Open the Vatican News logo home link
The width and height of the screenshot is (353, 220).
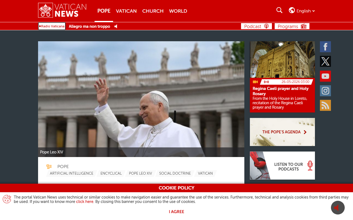point(62,10)
